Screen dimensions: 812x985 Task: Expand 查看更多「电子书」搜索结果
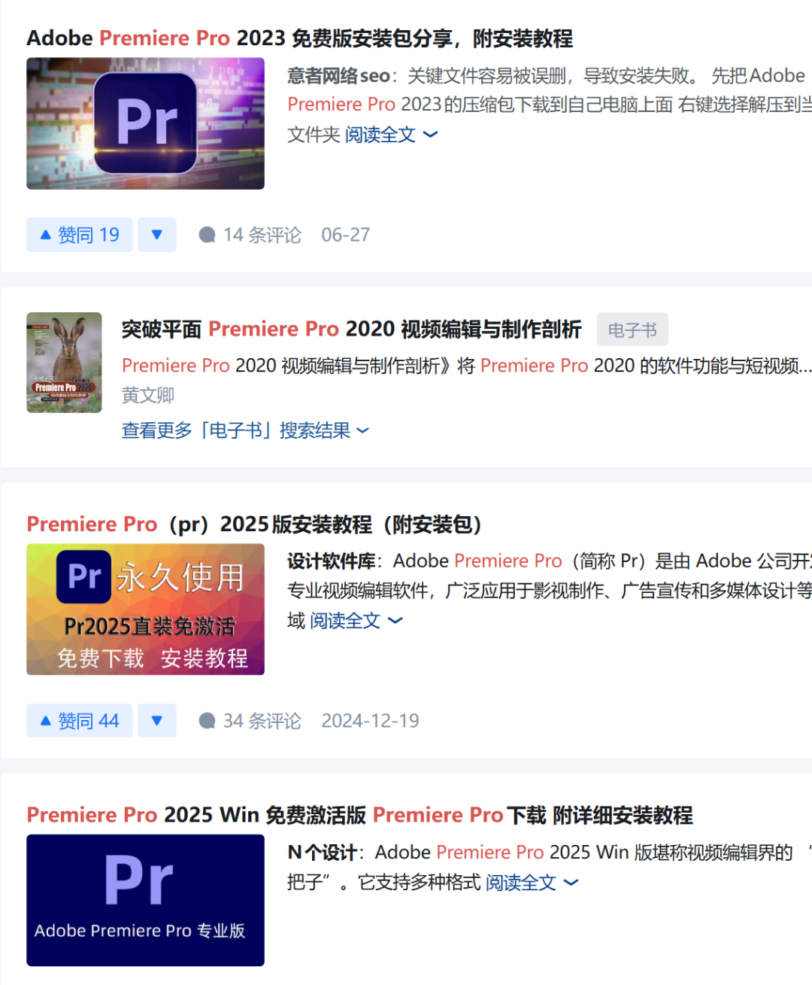pos(245,430)
